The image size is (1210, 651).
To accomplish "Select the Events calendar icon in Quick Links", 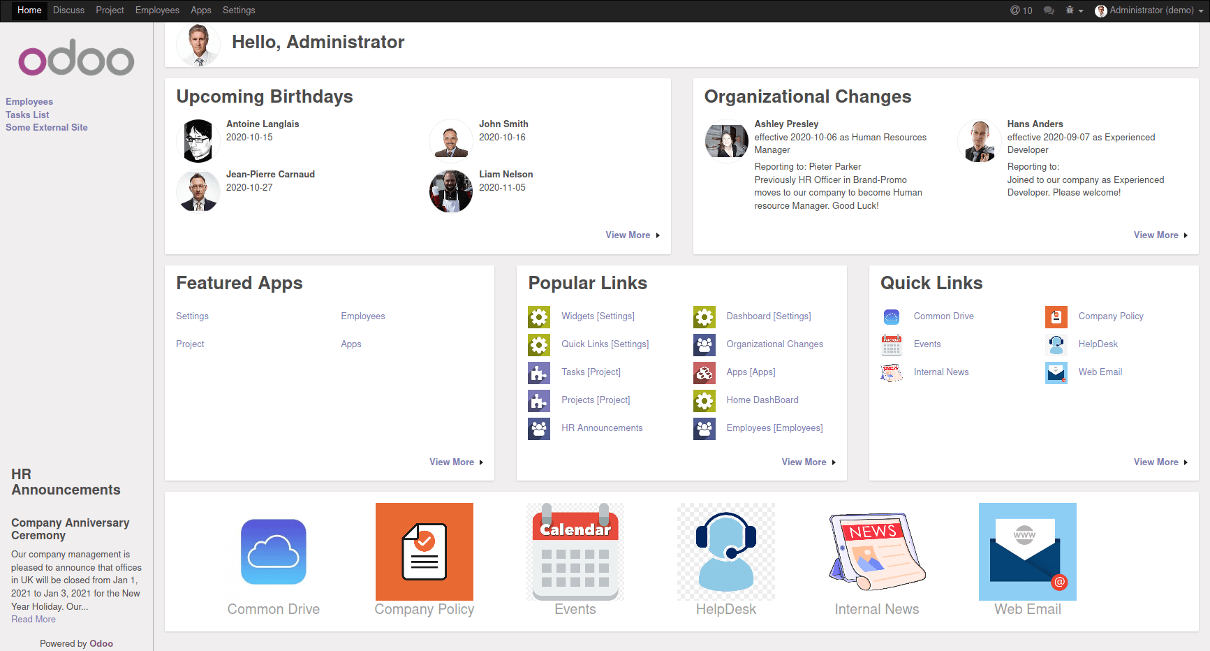I will coord(891,344).
